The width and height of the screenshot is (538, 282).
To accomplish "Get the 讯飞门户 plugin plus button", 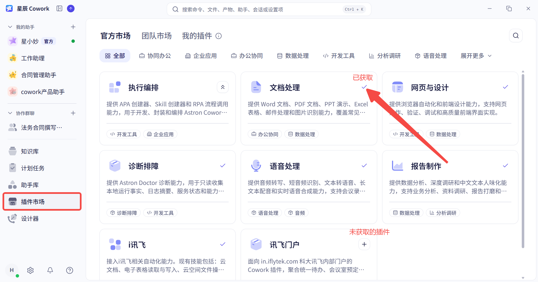I will click(364, 244).
